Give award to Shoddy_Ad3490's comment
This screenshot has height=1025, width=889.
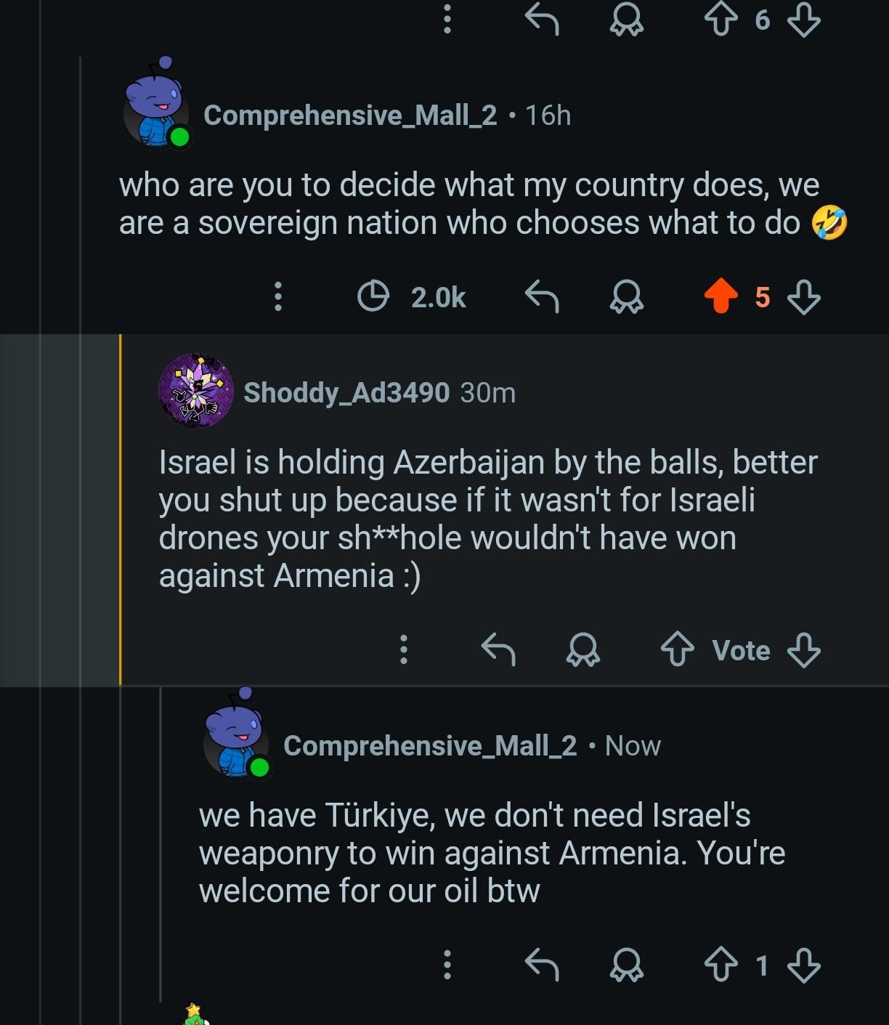583,649
